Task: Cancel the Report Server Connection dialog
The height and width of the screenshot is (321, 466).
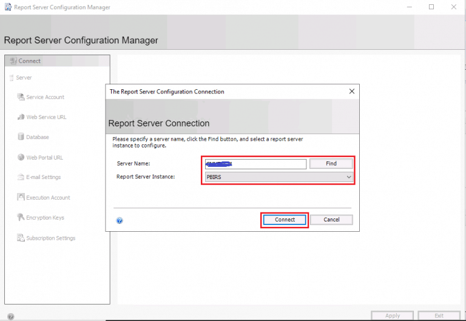Action: coord(331,220)
